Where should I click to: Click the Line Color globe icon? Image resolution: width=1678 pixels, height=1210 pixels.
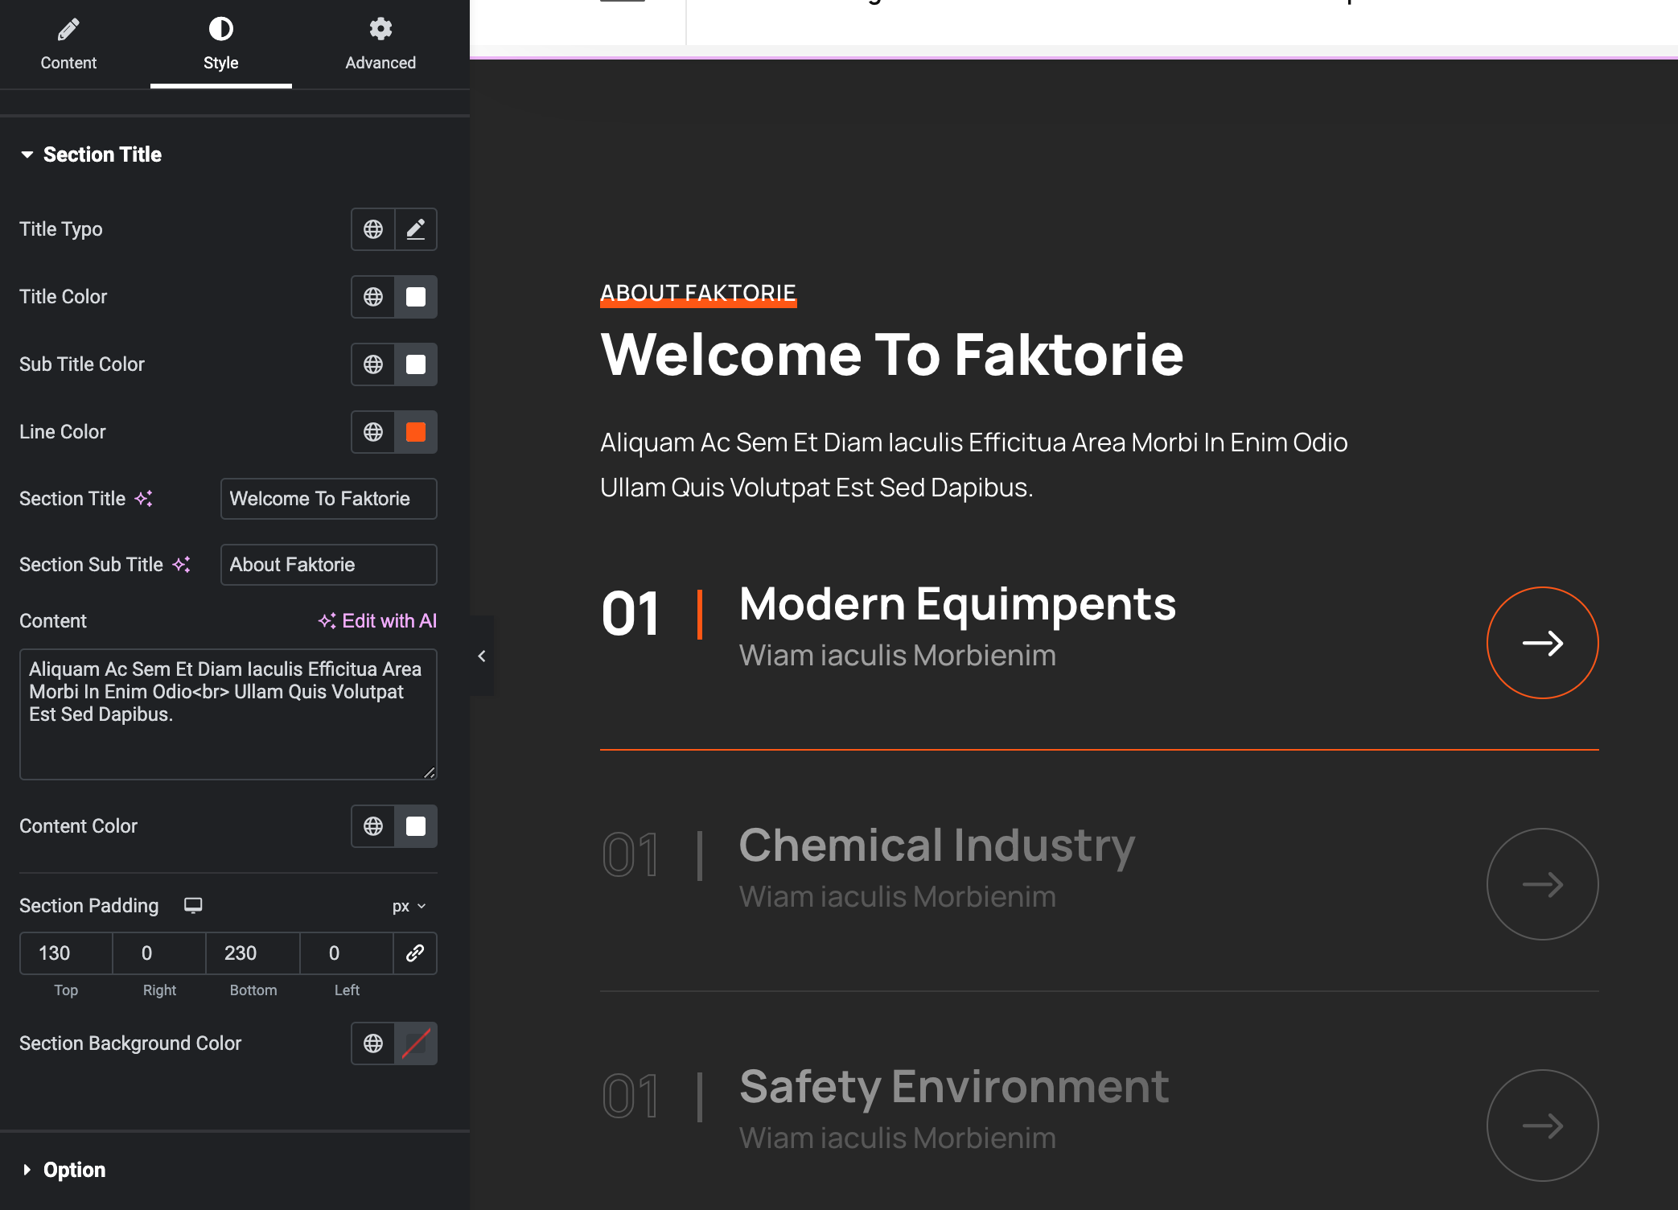point(373,432)
